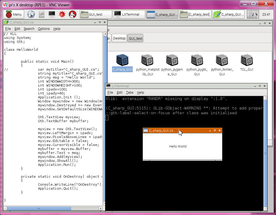Open the Raspberry Pi Menu button
The width and height of the screenshot is (276, 215).
tap(14, 15)
